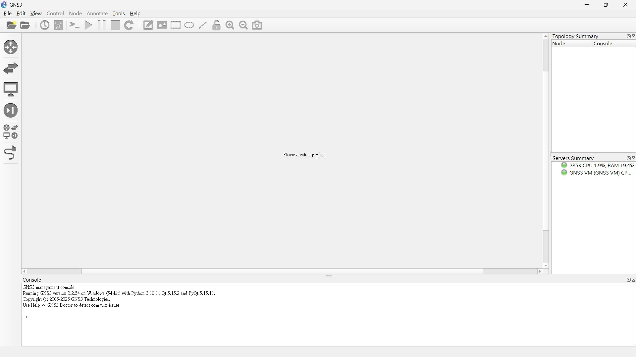Browse routers in the device sidebar
Viewport: 636px width, 357px height.
pos(11,47)
